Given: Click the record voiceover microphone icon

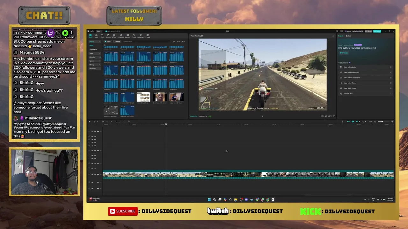Looking at the screenshot, I should pos(342,121).
